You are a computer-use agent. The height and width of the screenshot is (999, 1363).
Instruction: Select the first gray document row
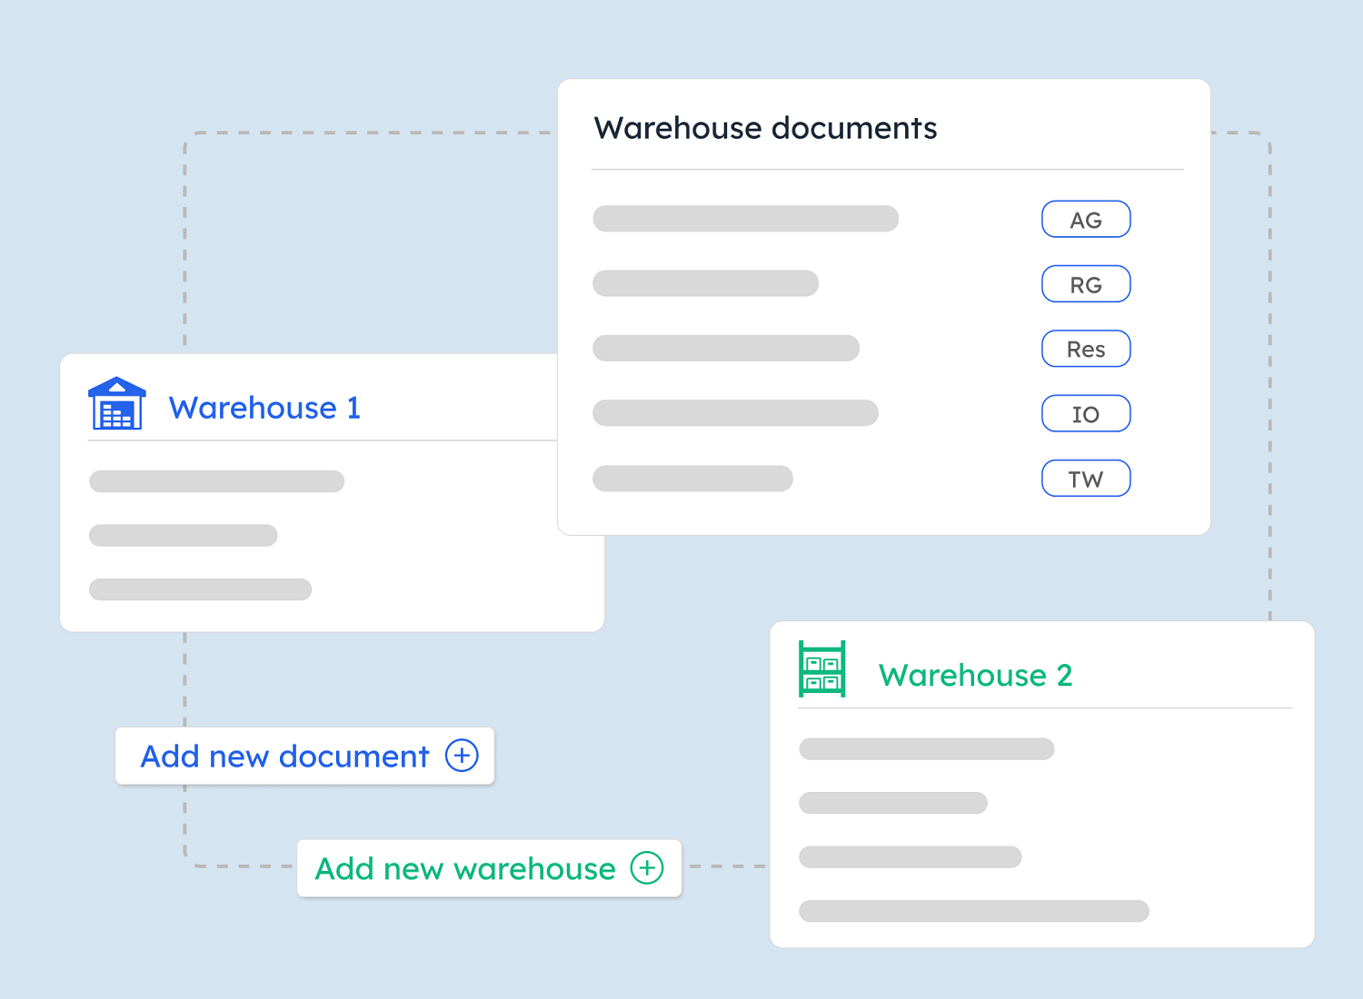pos(745,218)
